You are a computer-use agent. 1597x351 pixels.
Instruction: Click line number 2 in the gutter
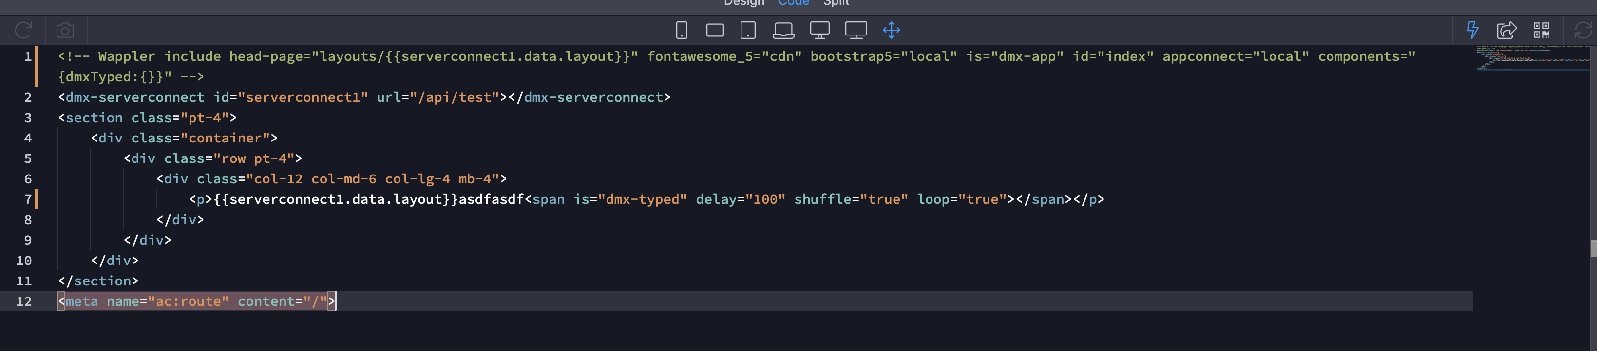click(28, 97)
